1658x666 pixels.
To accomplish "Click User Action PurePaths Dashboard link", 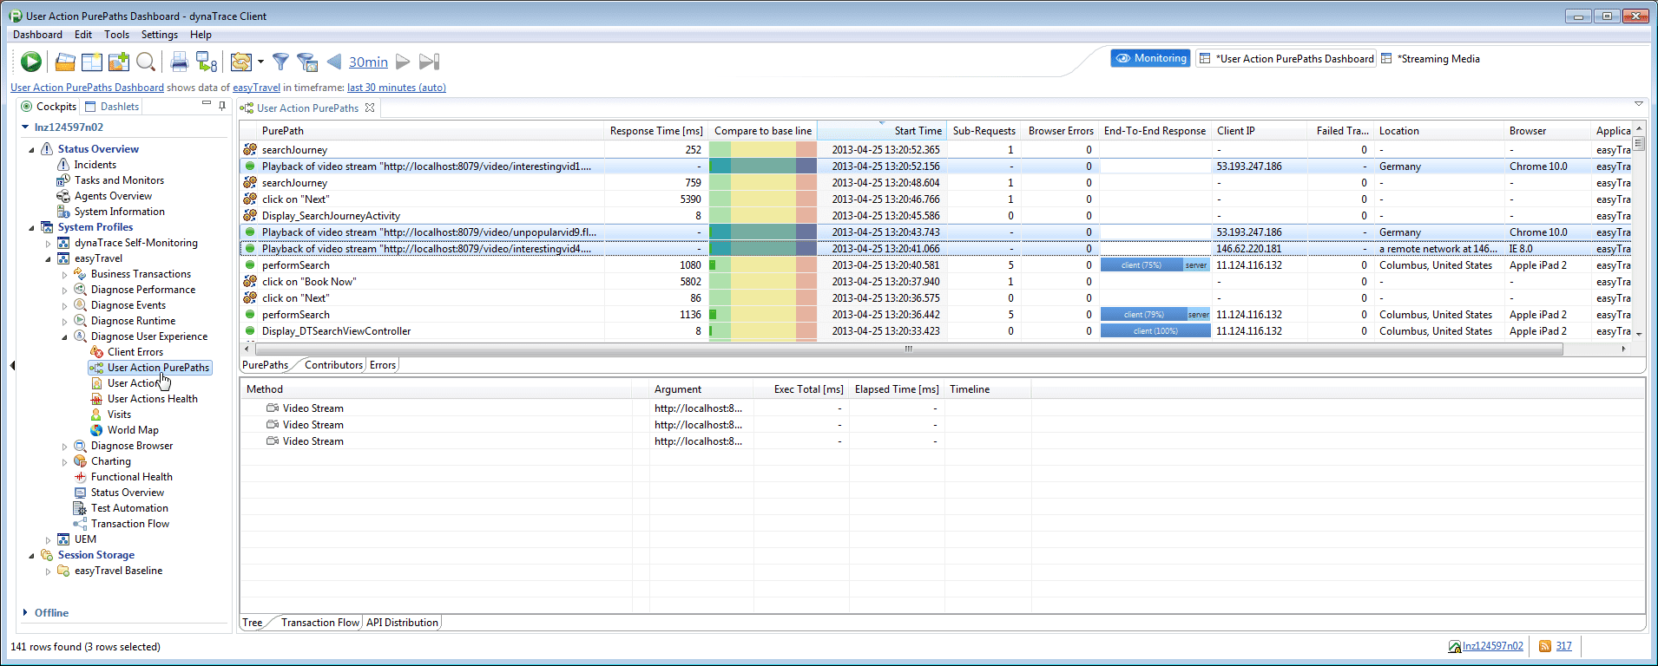I will point(87,88).
